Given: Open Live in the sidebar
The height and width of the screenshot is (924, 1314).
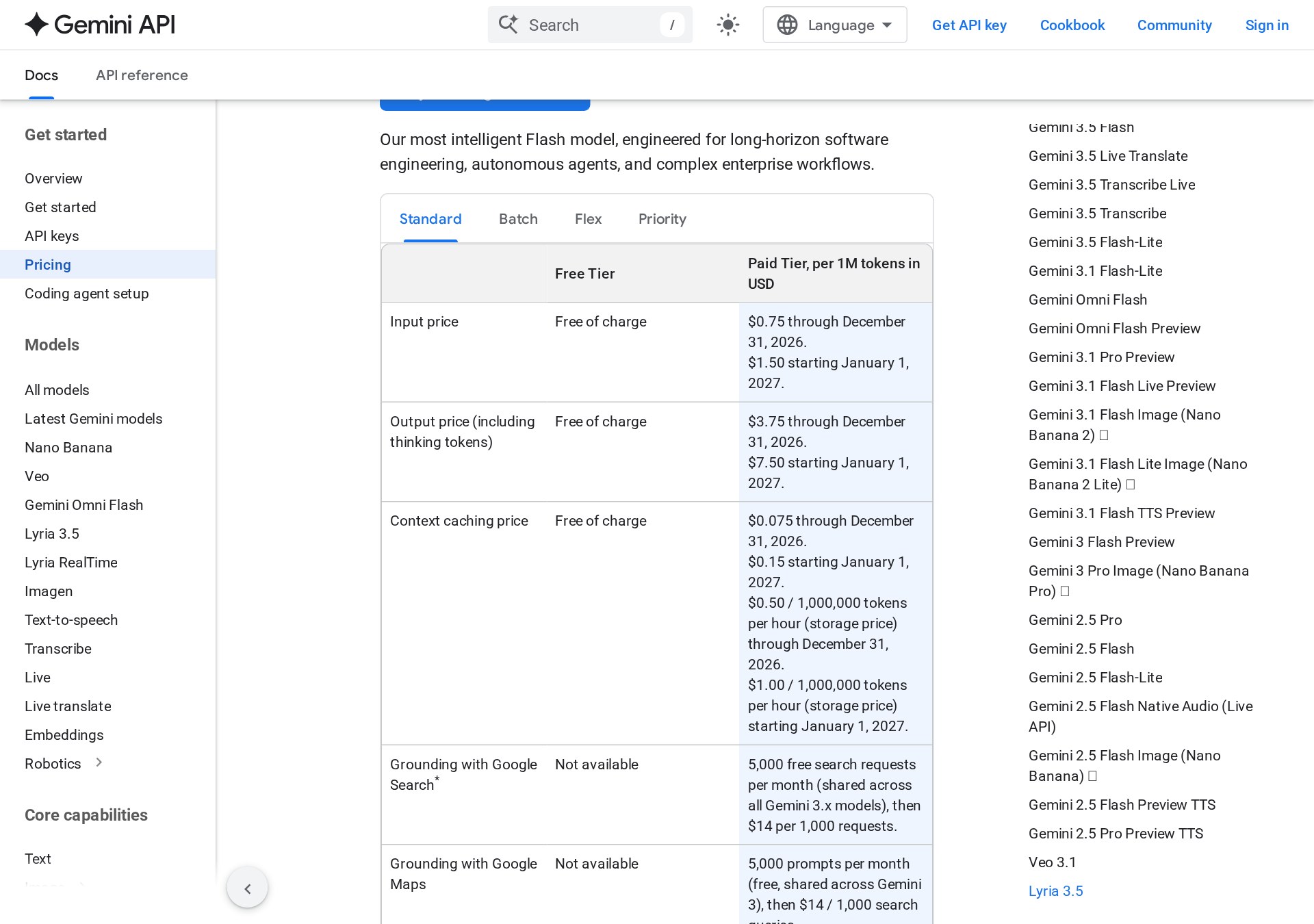Looking at the screenshot, I should (38, 678).
